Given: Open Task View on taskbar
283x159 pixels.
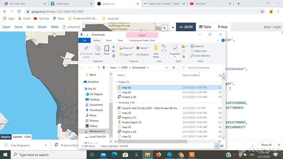Looking at the screenshot, I should coord(92,155).
